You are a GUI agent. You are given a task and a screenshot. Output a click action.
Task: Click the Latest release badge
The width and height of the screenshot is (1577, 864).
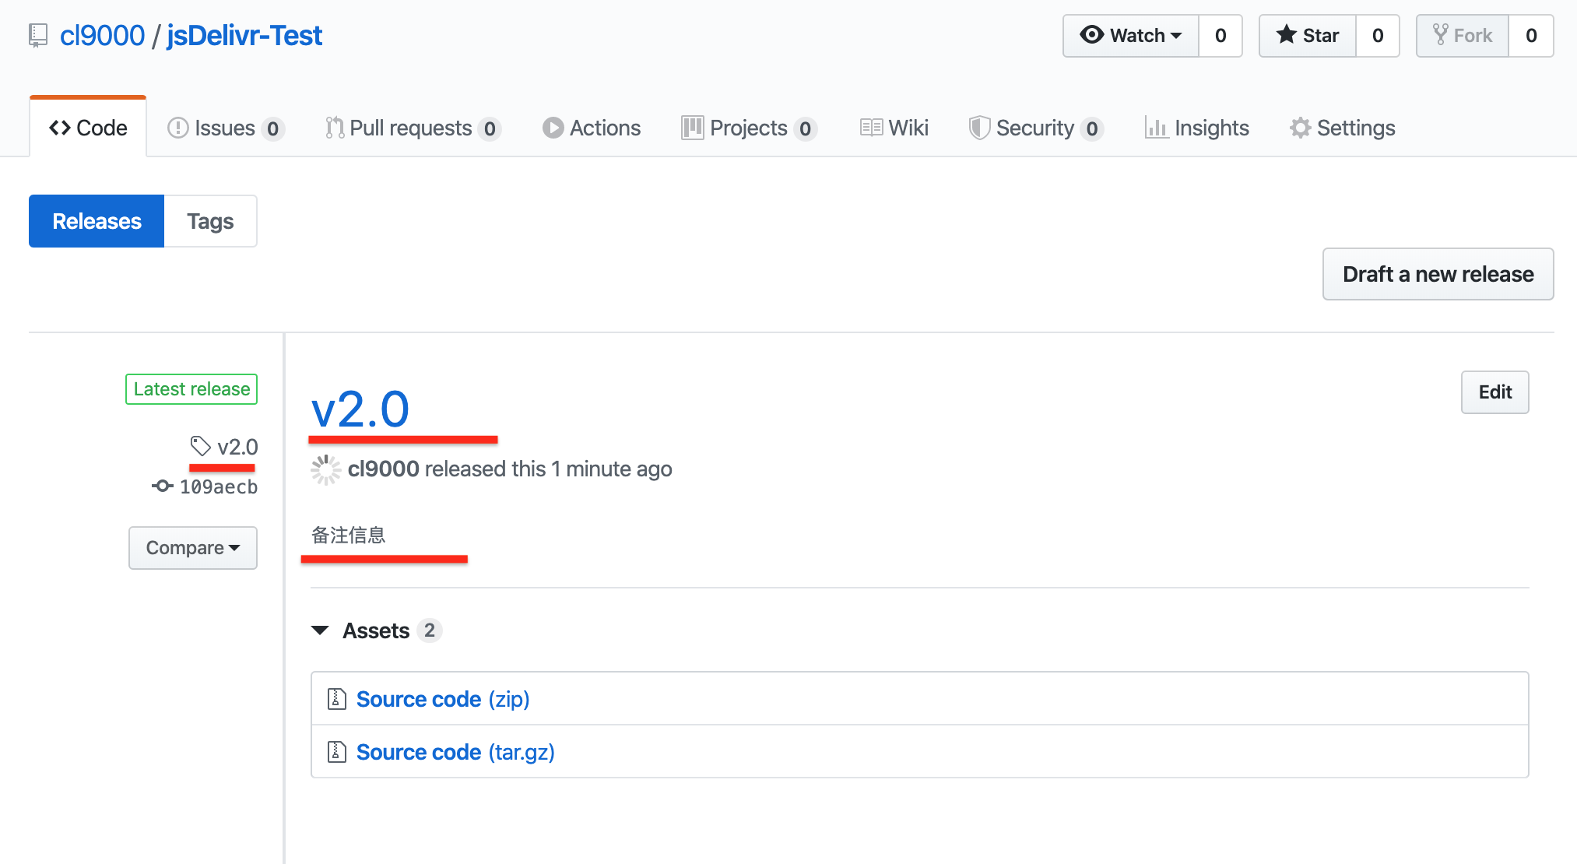pyautogui.click(x=191, y=389)
